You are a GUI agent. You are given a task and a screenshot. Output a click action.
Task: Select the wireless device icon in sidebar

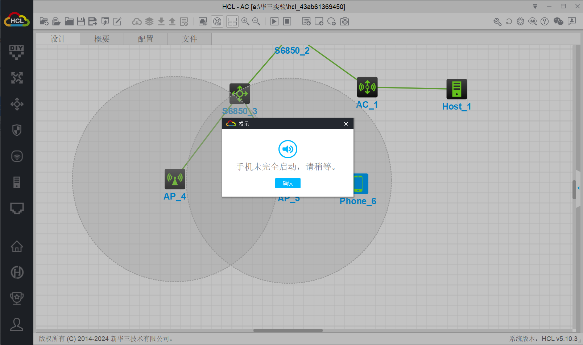[17, 156]
